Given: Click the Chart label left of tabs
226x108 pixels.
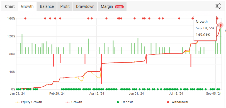Looking at the screenshot, I should [10, 6].
